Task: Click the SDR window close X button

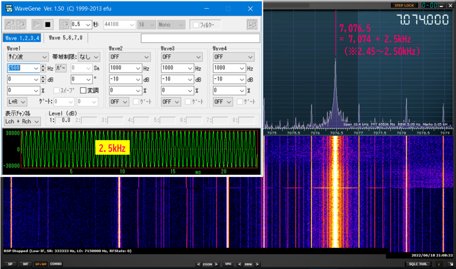Action: 451,5
